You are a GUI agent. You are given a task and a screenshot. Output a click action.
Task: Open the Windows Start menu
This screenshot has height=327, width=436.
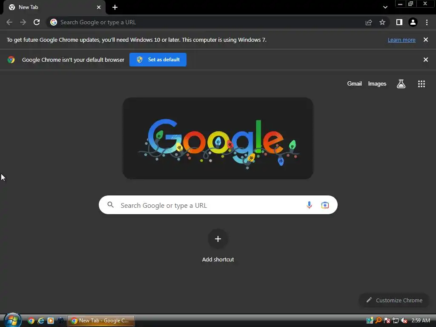(12, 320)
